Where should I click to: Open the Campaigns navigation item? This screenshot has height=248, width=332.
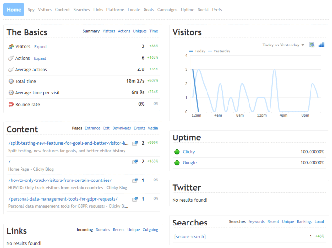point(167,10)
